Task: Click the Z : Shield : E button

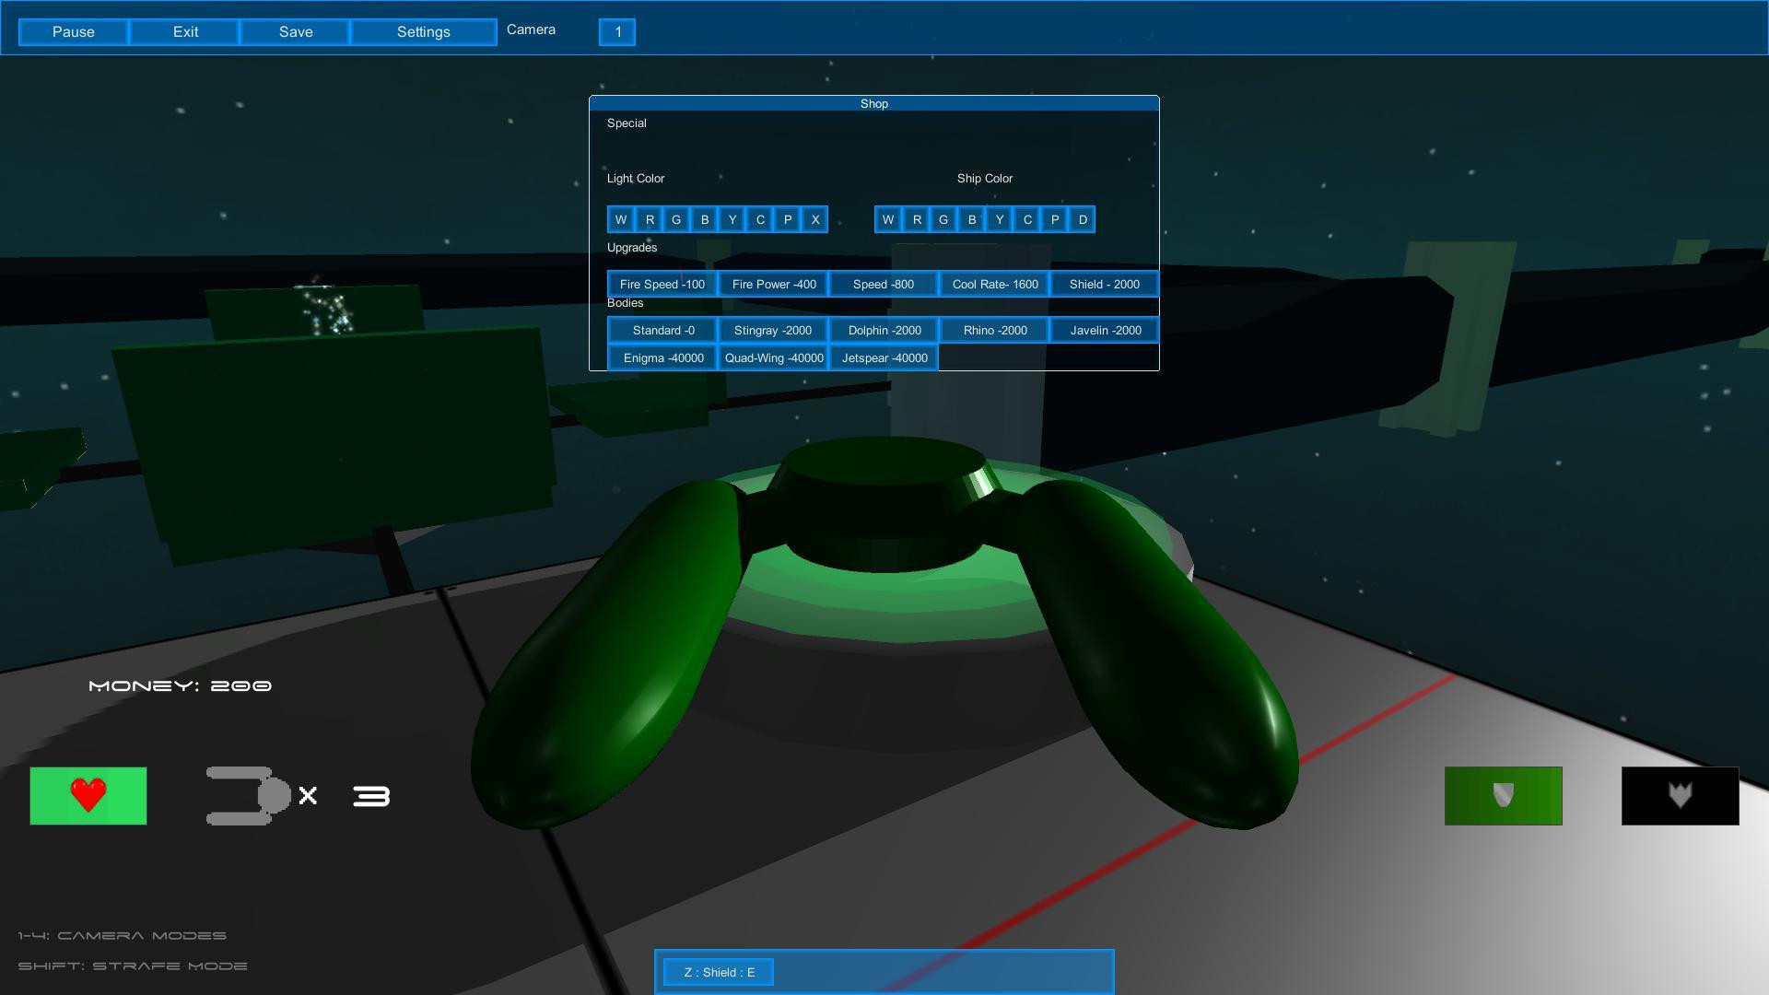Action: coord(719,972)
